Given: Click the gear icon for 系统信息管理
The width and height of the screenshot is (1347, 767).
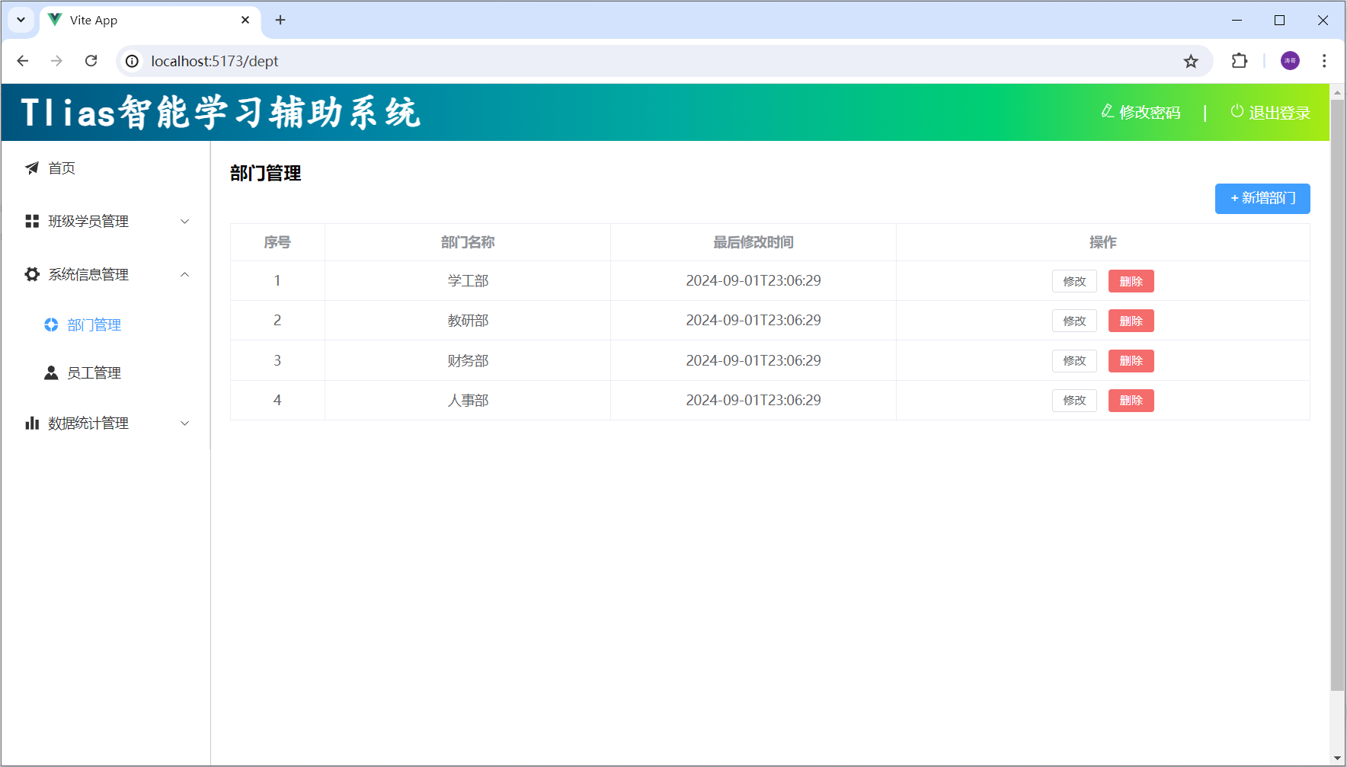Looking at the screenshot, I should pos(32,275).
